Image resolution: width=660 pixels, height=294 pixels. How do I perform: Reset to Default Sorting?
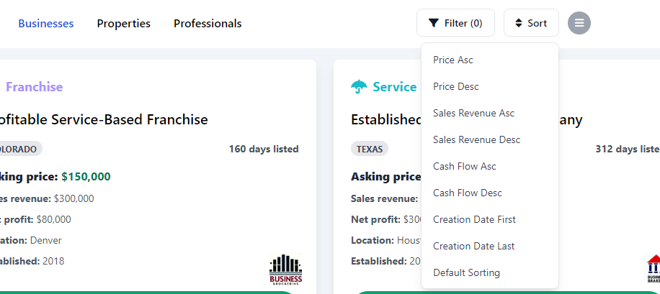(x=466, y=272)
